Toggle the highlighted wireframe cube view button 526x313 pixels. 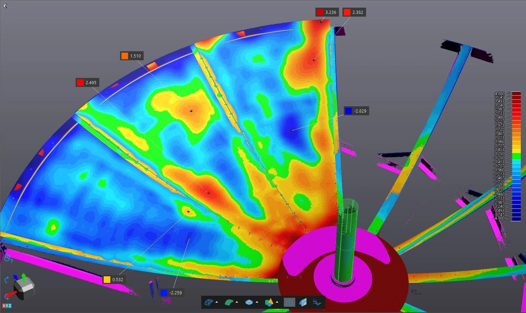289,302
